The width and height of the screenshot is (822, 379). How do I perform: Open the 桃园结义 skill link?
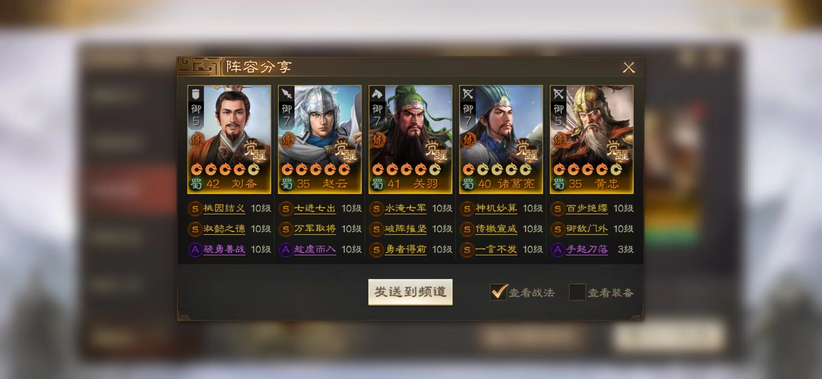point(224,208)
